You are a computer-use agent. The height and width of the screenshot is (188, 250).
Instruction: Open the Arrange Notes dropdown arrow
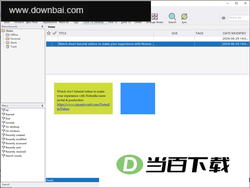(165, 18)
